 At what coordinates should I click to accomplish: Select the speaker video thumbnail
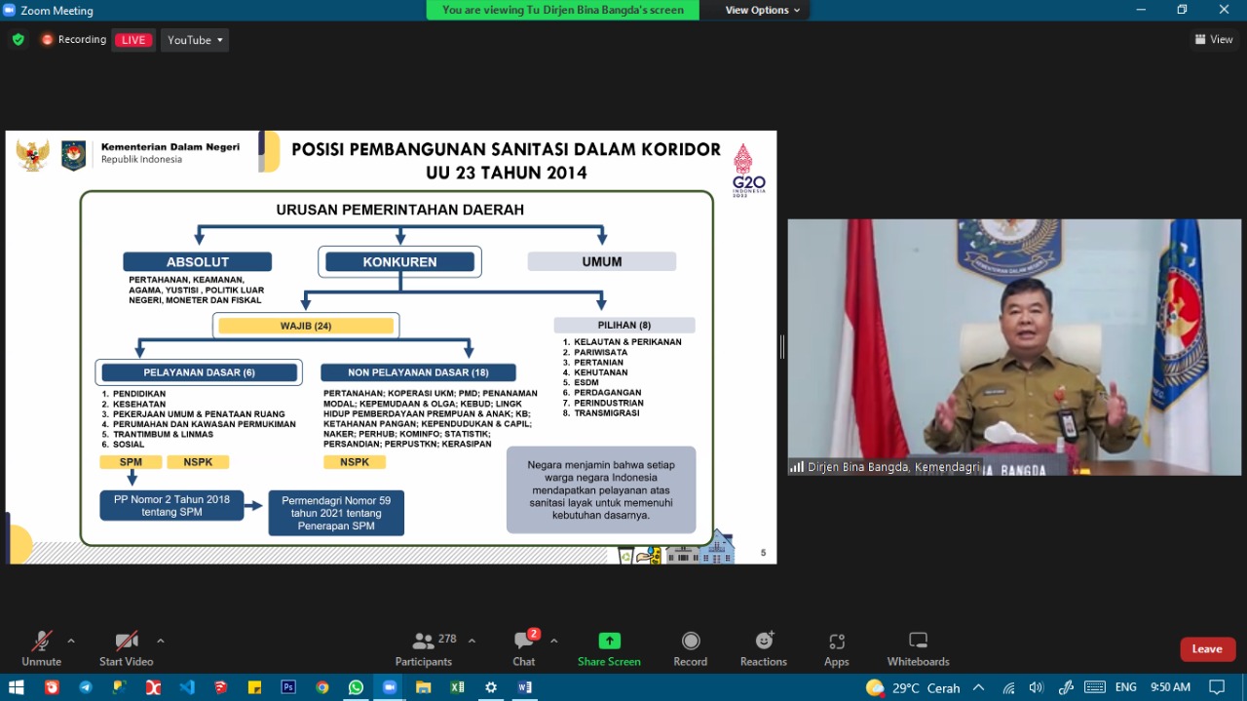1014,347
